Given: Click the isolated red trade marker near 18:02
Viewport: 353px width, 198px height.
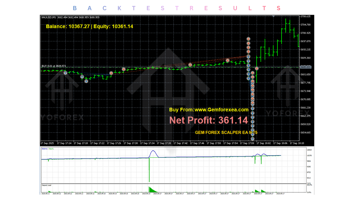Looking at the screenshot, I should point(256,68).
